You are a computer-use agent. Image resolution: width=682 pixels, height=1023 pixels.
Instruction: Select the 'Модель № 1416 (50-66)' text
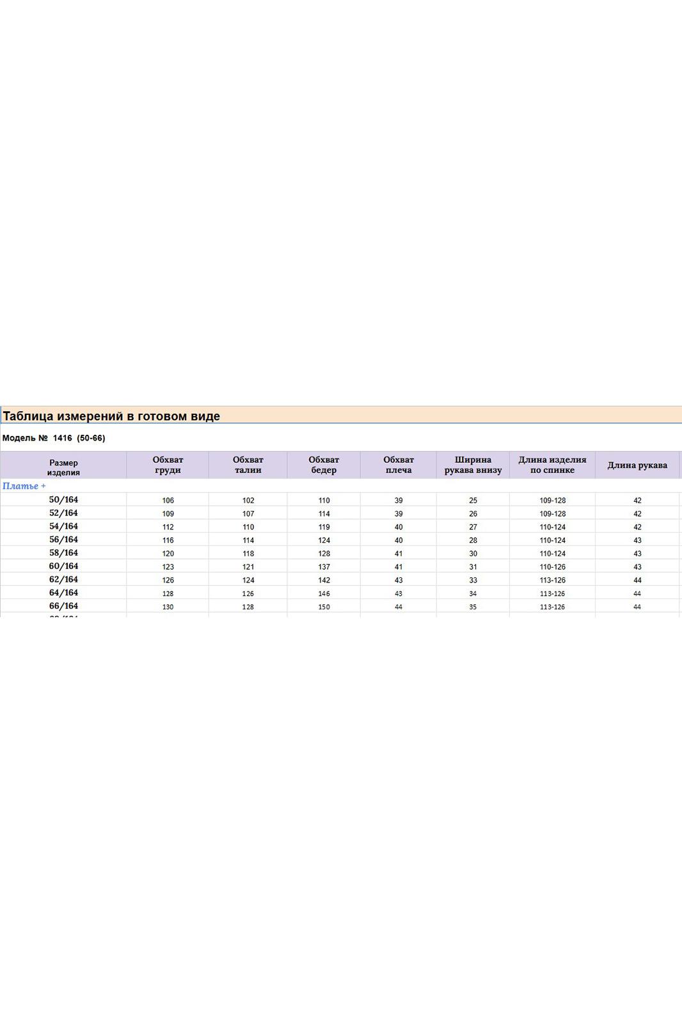54,438
